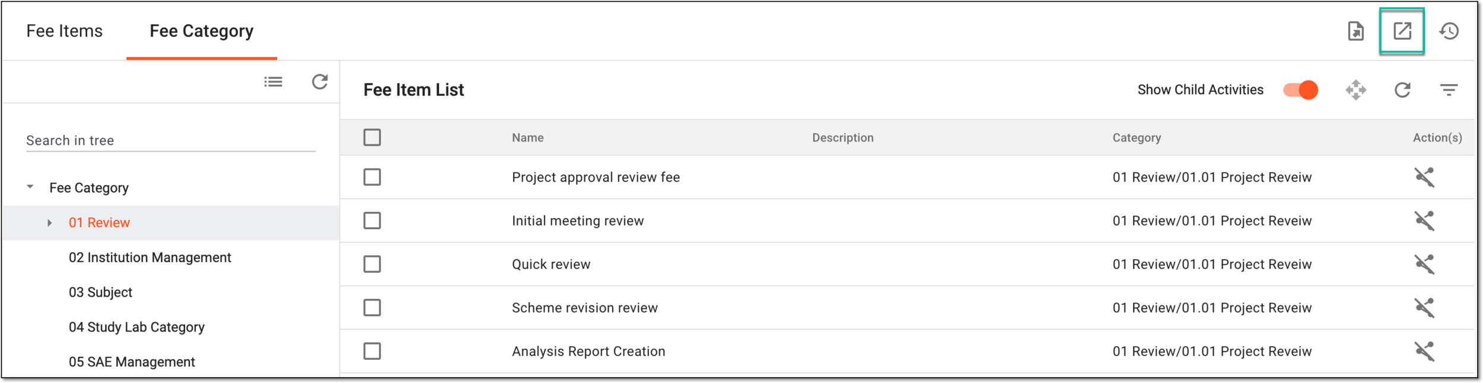
Task: Check the Quick review checkbox
Action: click(372, 264)
